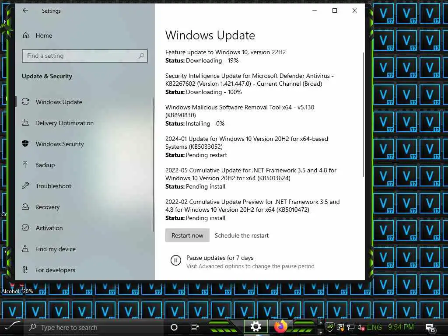Click the KB5010472 update preview text
Image resolution: width=448 pixels, height=336 pixels.
click(x=252, y=206)
